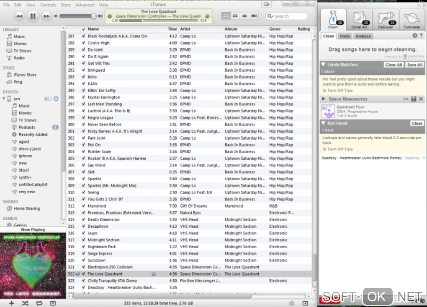Uncheck The Love Quadrant track checkbox

pos(84,274)
